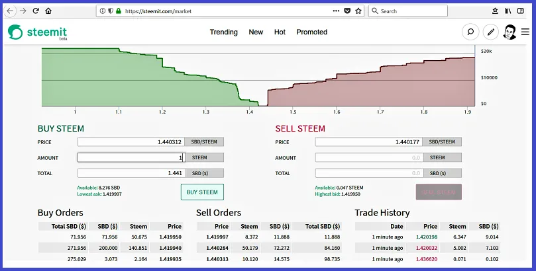536x271 pixels.
Task: Toggle the browser sidebar icon
Action: point(521,11)
